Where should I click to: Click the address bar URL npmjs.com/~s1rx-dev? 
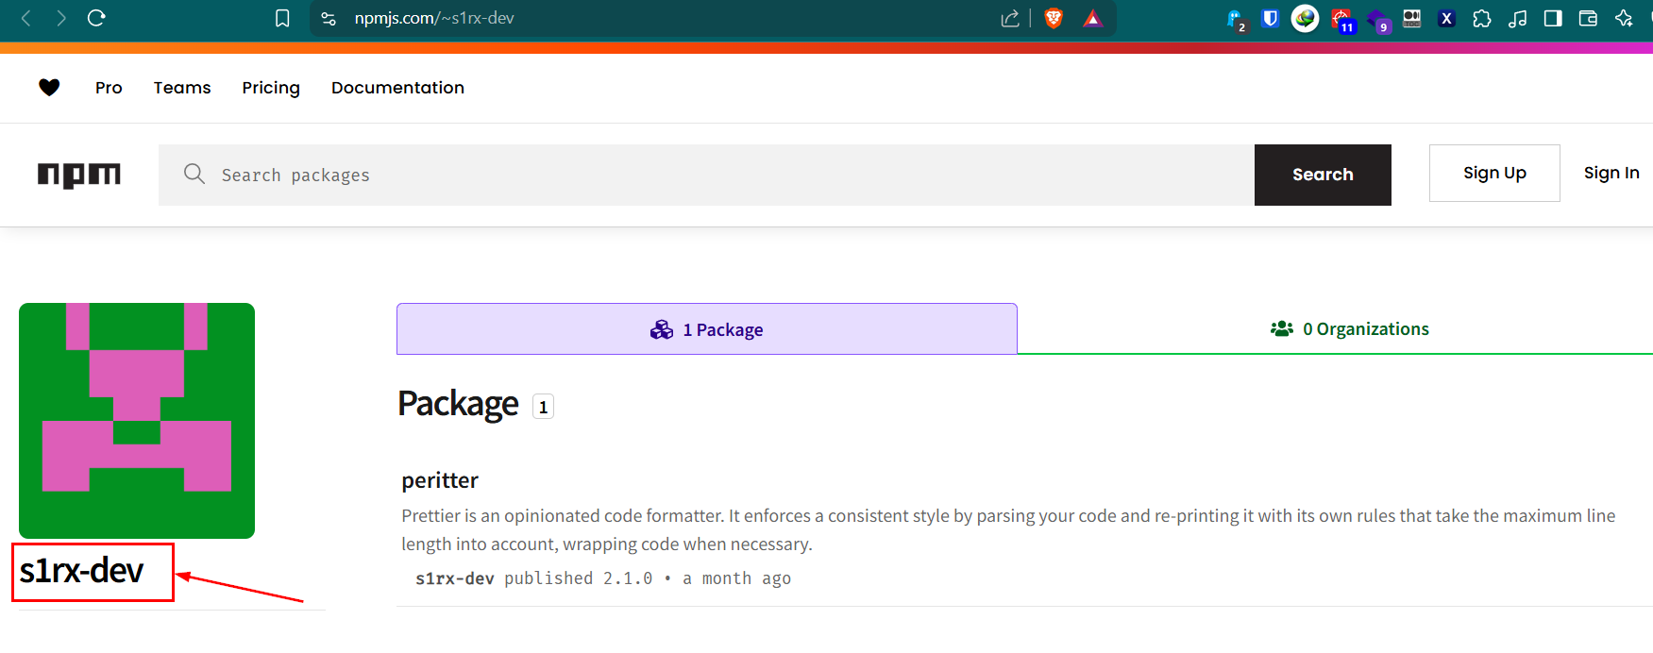434,18
